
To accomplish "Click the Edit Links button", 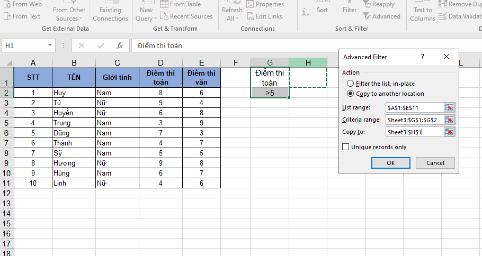I will (x=265, y=16).
